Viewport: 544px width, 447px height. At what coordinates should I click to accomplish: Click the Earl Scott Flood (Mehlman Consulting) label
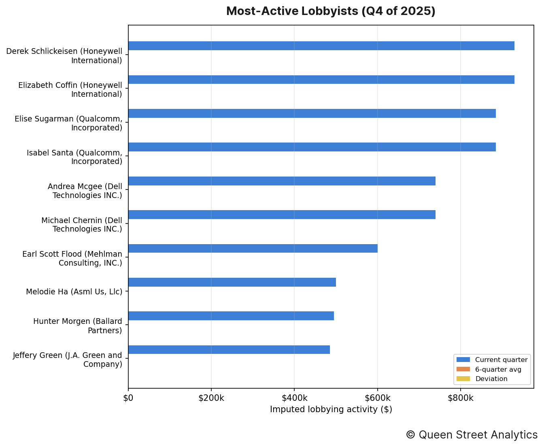pos(72,259)
